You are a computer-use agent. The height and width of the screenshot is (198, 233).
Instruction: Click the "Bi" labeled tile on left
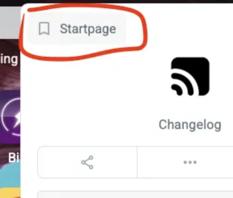tap(14, 157)
